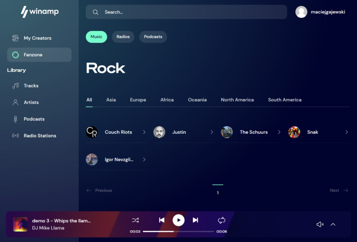Click the My Creators sidebar icon
This screenshot has height=242, width=357.
(x=15, y=38)
